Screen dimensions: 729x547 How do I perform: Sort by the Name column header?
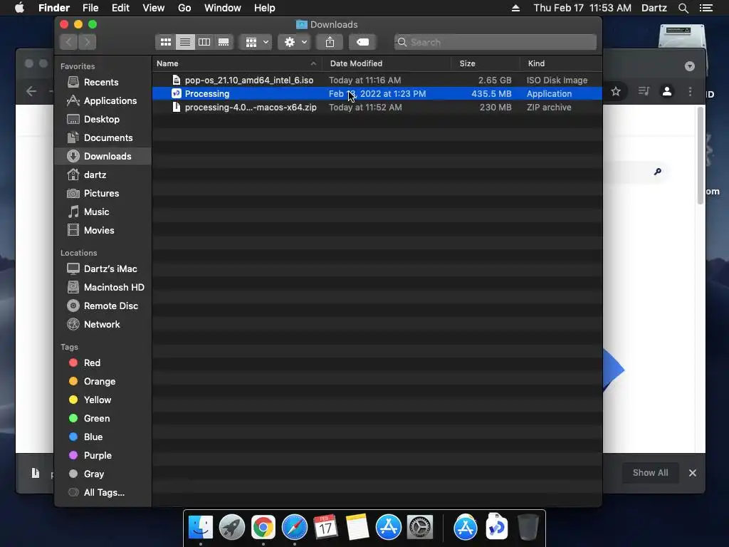pos(237,63)
